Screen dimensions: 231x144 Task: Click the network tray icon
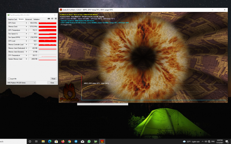tap(209, 141)
